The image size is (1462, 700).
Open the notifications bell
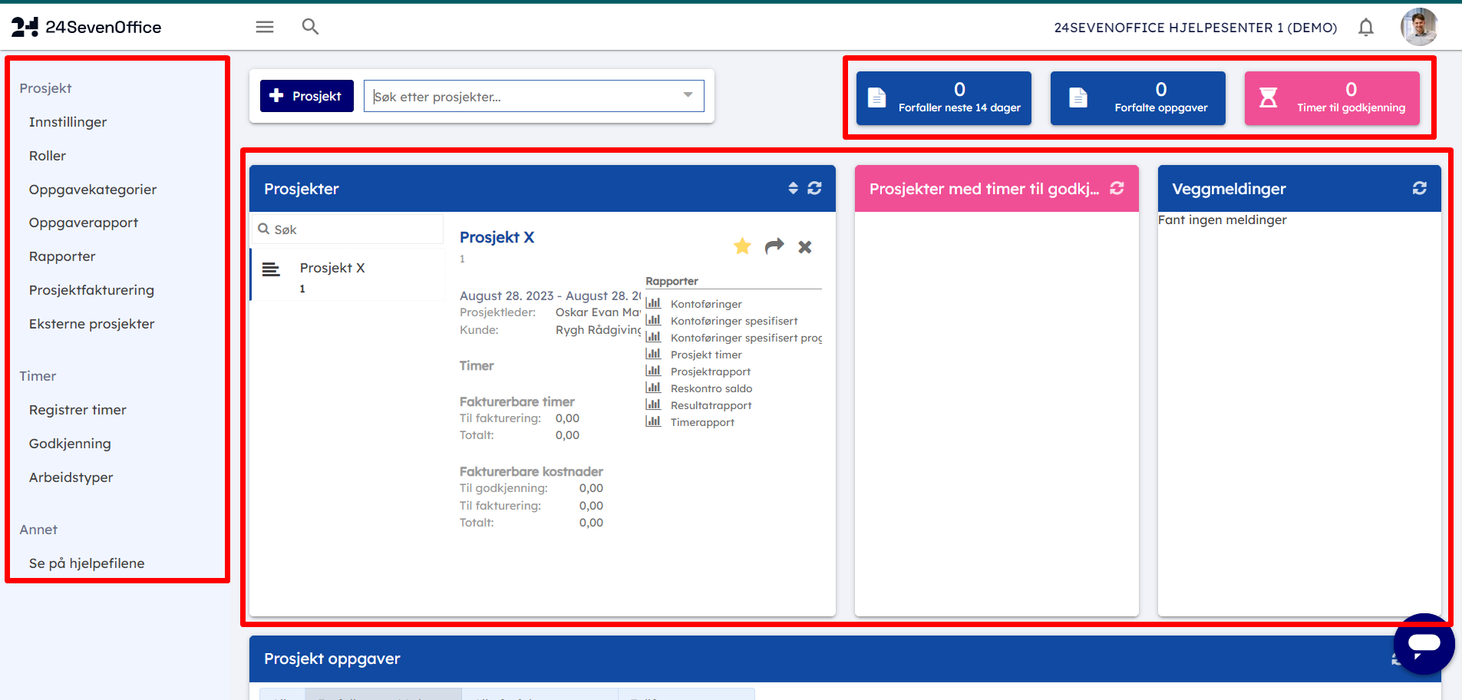click(1365, 28)
